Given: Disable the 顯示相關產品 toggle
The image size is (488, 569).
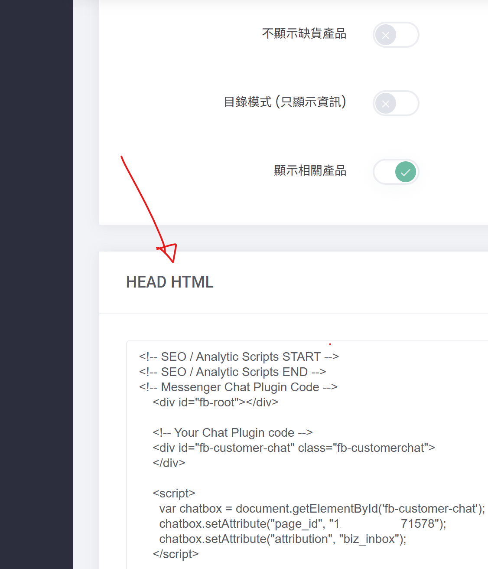Looking at the screenshot, I should coord(396,172).
